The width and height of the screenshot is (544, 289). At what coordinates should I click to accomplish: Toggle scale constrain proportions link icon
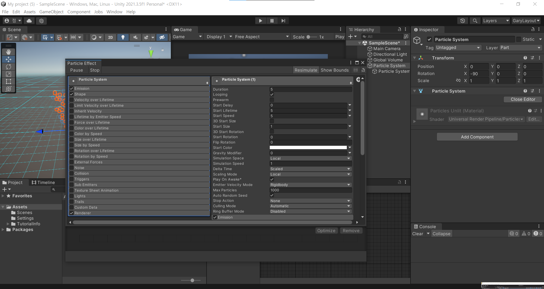point(458,81)
